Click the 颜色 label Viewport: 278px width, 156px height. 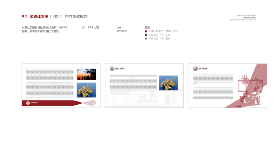tap(147, 27)
